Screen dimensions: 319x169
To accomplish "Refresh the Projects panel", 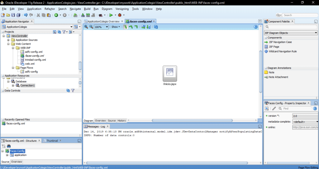I will 59,32.
